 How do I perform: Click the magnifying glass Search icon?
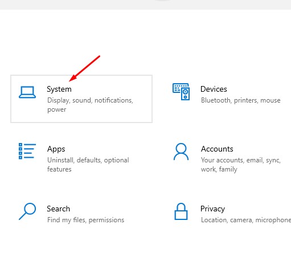click(x=27, y=211)
